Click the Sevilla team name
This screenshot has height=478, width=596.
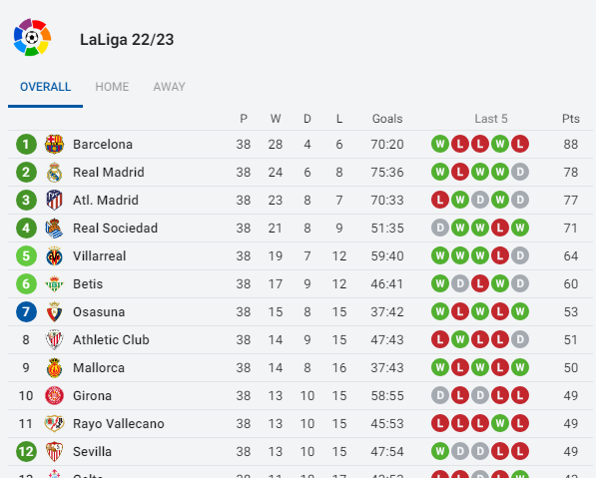coord(92,451)
